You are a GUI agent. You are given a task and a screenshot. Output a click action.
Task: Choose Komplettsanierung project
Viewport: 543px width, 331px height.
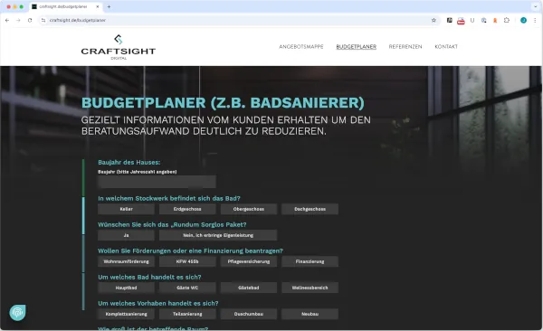126,314
